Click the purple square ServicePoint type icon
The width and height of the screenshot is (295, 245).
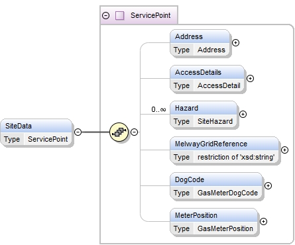click(120, 15)
